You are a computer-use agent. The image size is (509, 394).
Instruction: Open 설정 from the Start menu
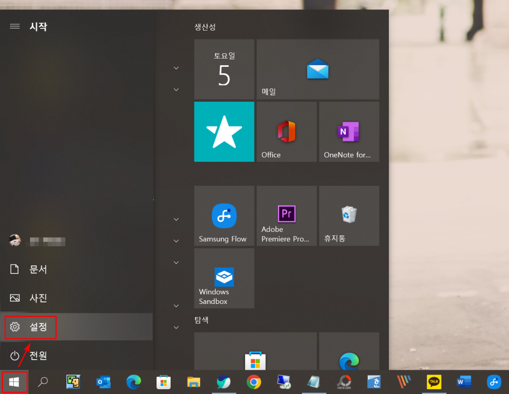pyautogui.click(x=76, y=327)
